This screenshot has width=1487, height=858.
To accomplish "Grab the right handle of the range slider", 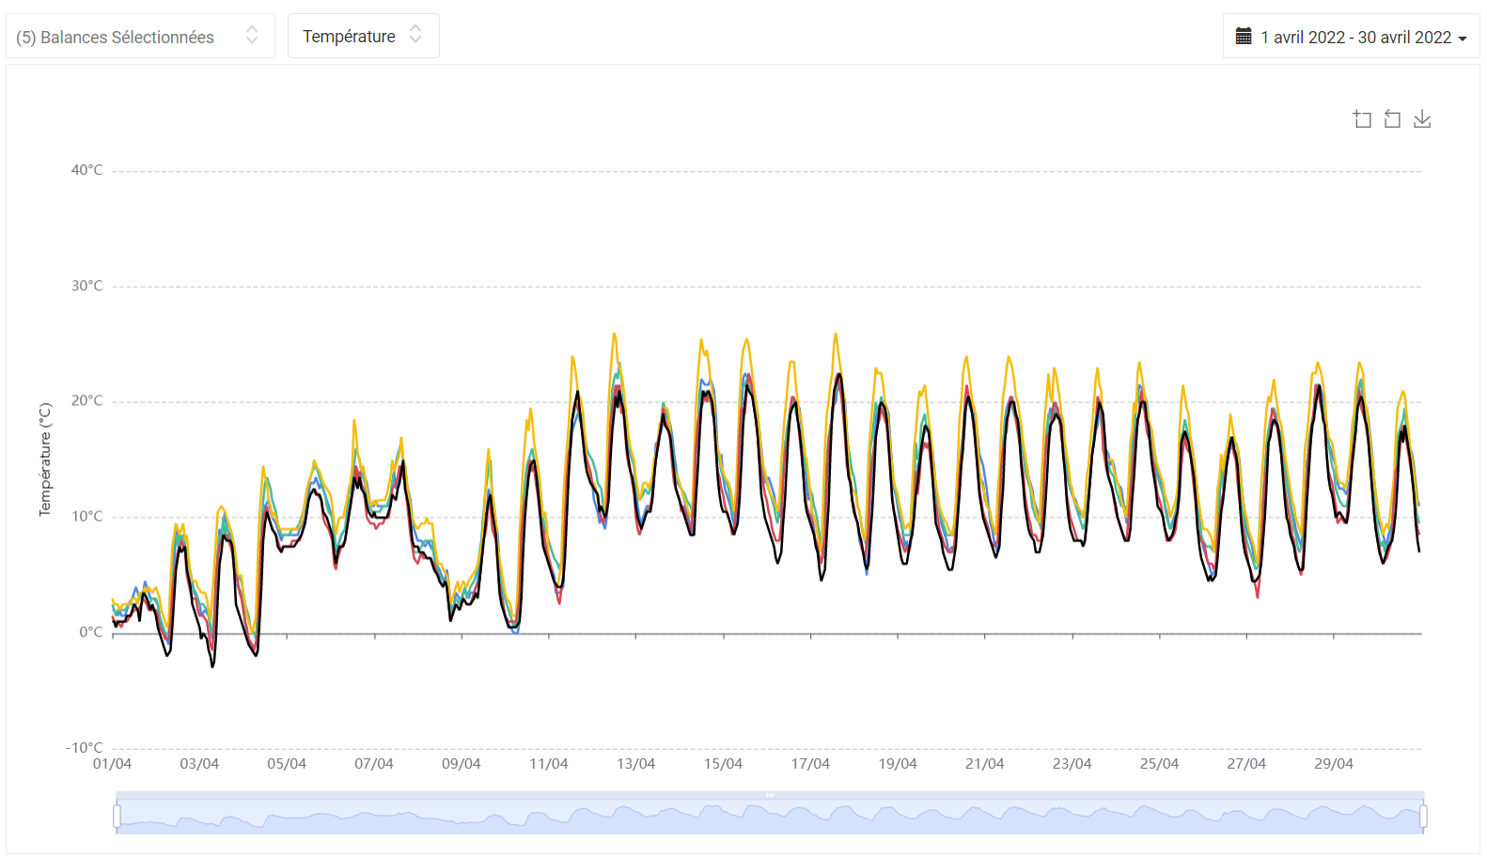I will tap(1423, 816).
